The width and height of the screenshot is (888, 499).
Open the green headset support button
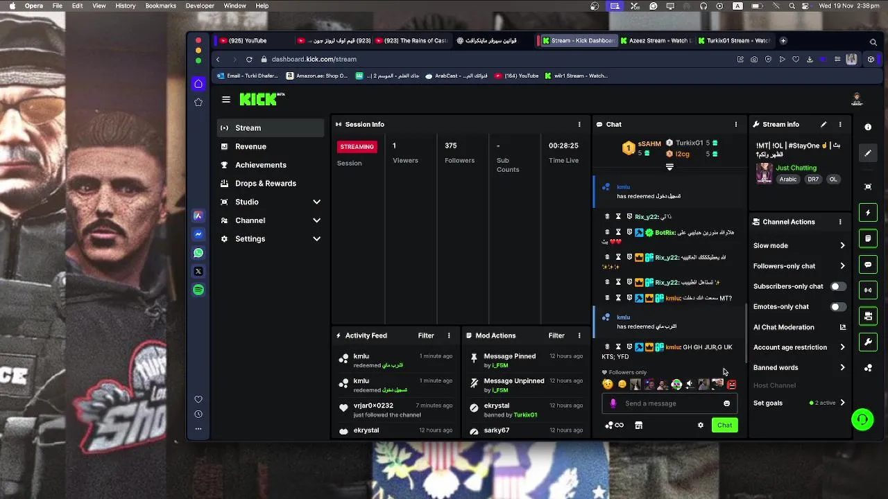point(862,419)
